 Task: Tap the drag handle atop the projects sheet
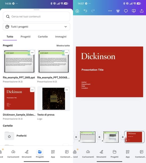click(36, 10)
